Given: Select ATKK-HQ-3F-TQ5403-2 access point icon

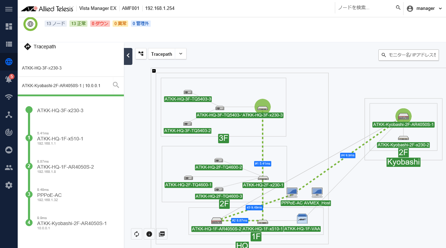Looking at the screenshot, I should [188, 124].
